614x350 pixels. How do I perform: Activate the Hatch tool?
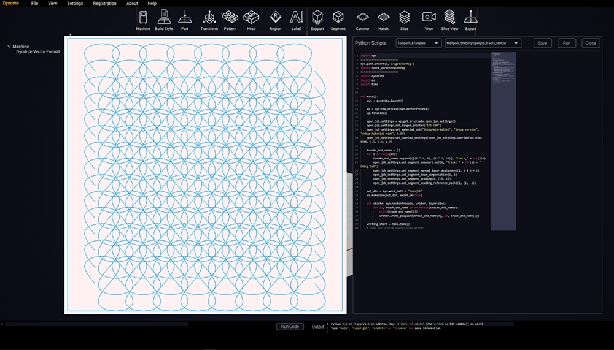click(383, 17)
